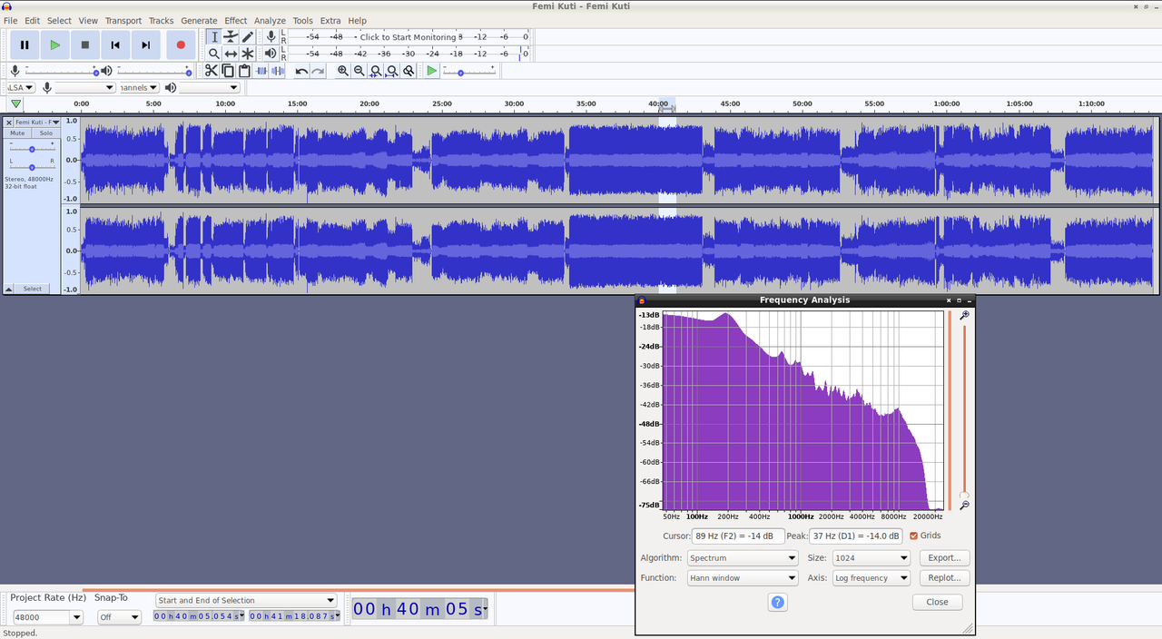Click the track pan L/R slider

[x=32, y=167]
